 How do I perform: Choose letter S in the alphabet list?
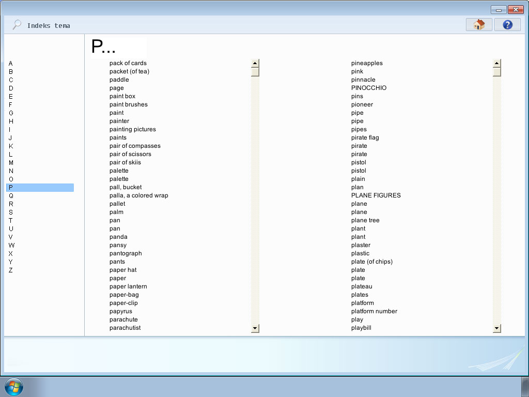point(11,212)
